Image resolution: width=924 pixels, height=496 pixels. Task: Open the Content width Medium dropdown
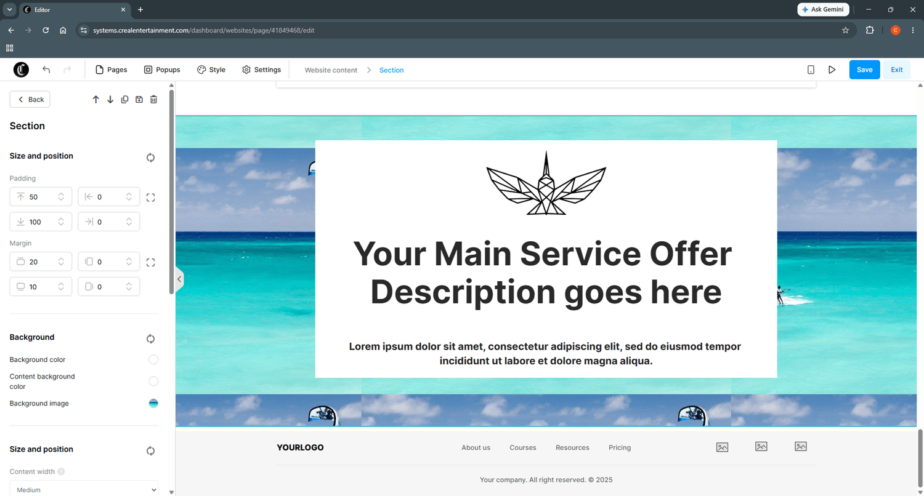pyautogui.click(x=84, y=489)
